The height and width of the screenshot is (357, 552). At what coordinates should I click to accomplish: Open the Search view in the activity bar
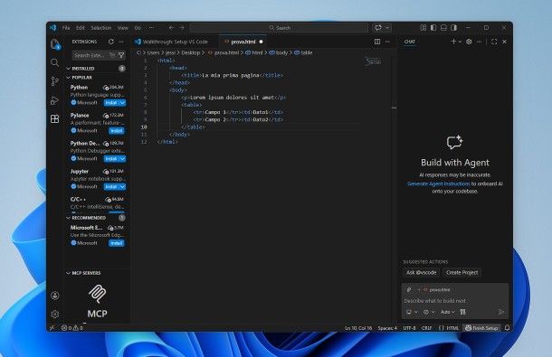[54, 63]
